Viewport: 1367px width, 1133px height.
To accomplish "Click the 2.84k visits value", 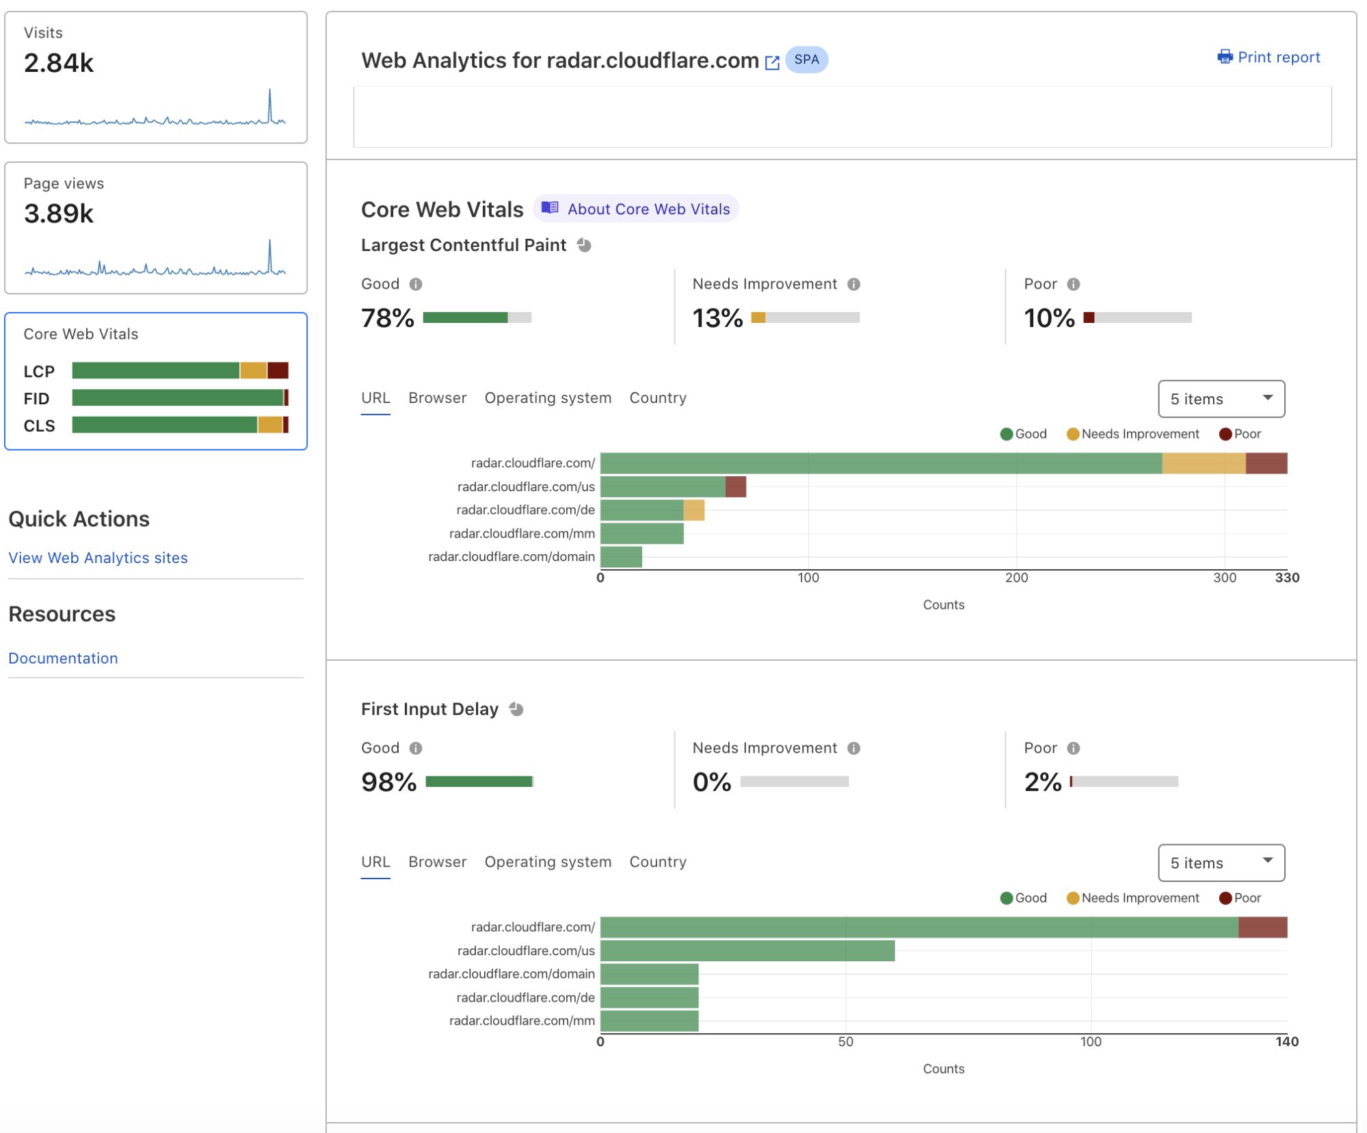I will (59, 63).
